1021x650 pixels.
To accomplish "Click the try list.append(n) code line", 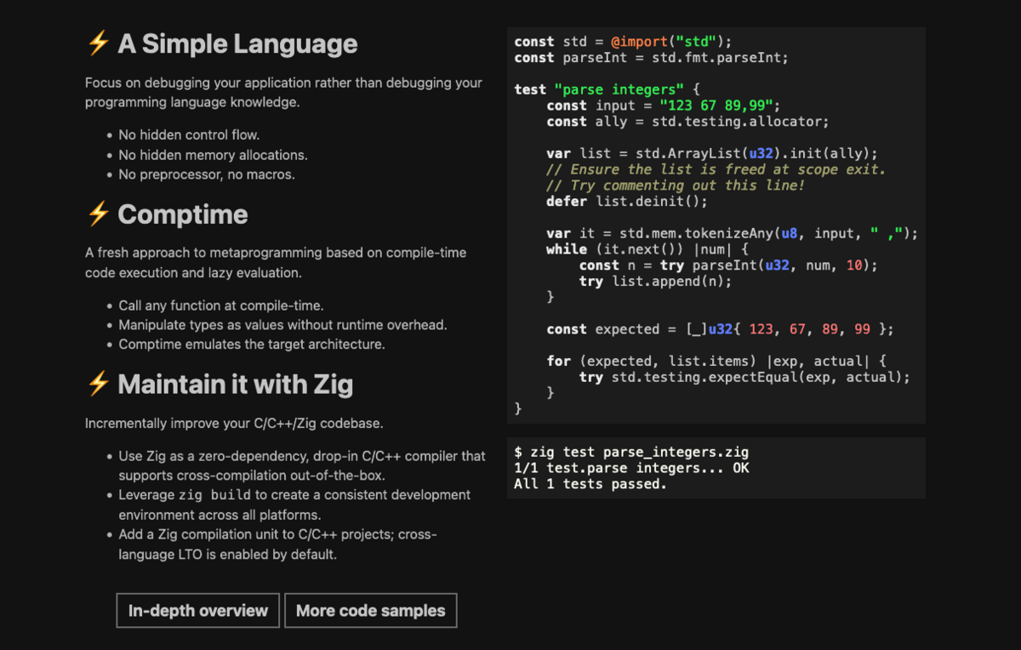I will pyautogui.click(x=655, y=281).
